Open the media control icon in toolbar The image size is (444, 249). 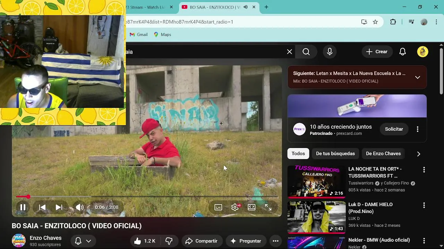point(411,22)
